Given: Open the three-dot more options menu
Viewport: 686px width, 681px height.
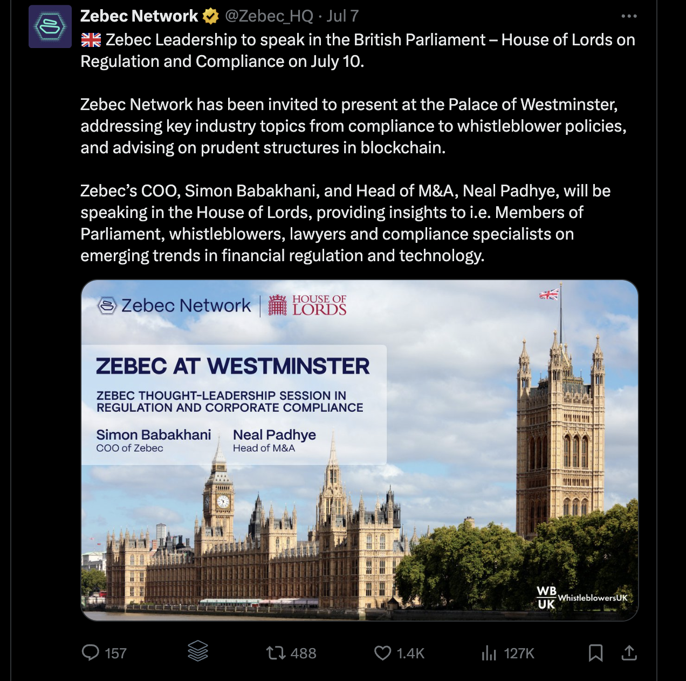Looking at the screenshot, I should [x=629, y=16].
